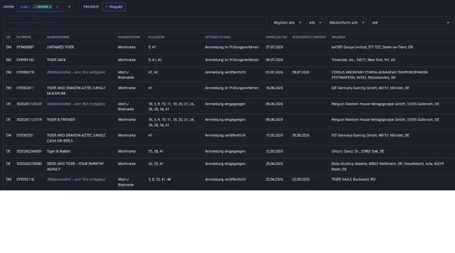Focus the search input field
The height and width of the screenshot is (253, 455).
135,22
